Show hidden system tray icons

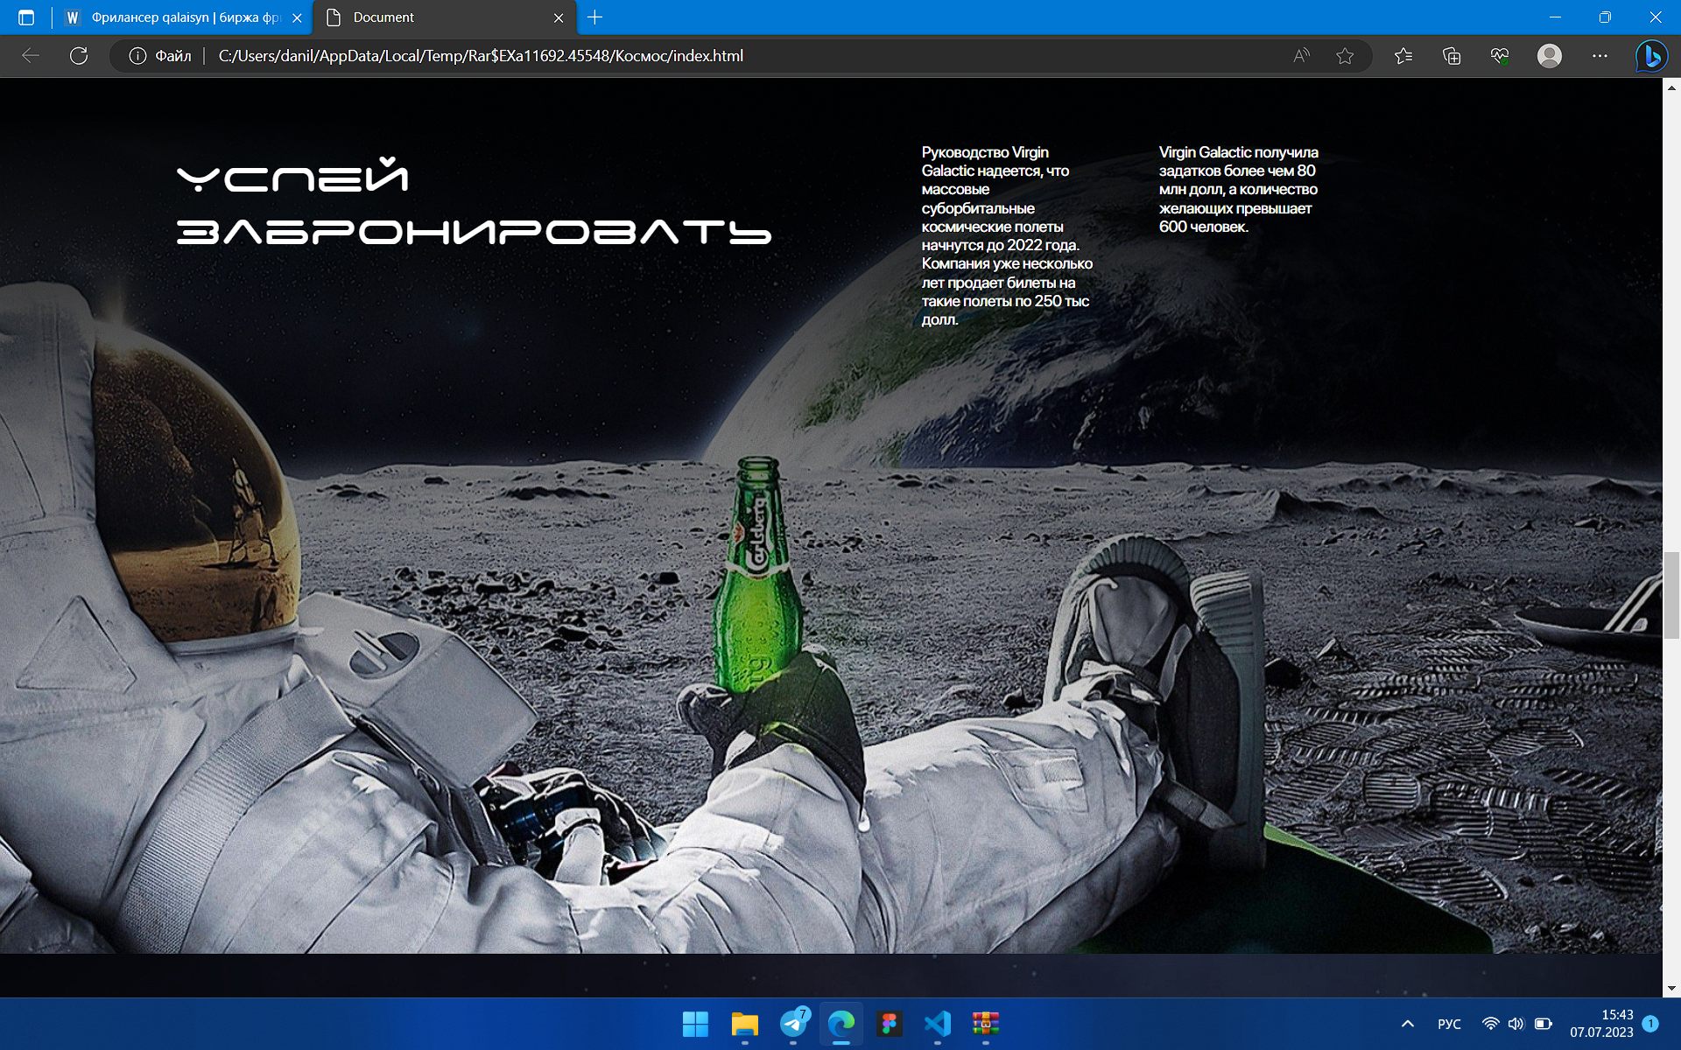tap(1408, 1024)
